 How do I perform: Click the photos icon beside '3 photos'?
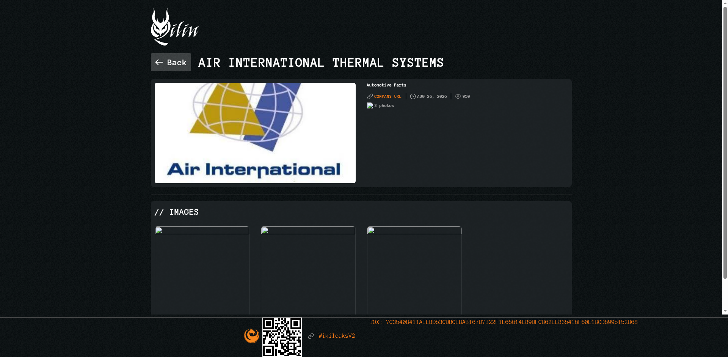[370, 106]
